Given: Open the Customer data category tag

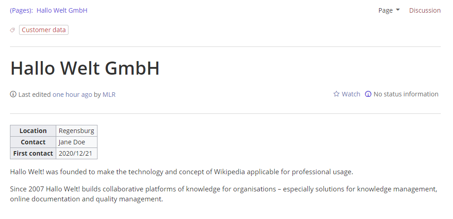Looking at the screenshot, I should pos(44,30).
